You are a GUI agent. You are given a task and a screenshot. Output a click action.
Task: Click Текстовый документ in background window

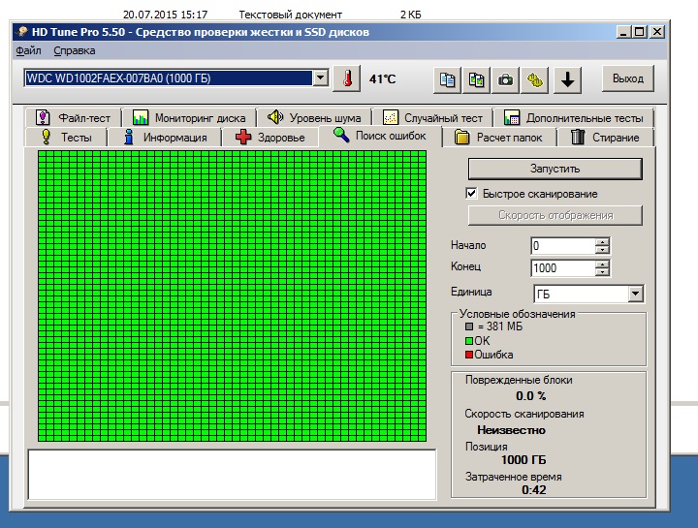tap(290, 15)
